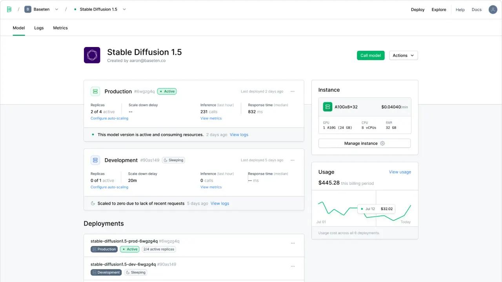View logs for active Production version
The height and width of the screenshot is (282, 502).
point(239,135)
